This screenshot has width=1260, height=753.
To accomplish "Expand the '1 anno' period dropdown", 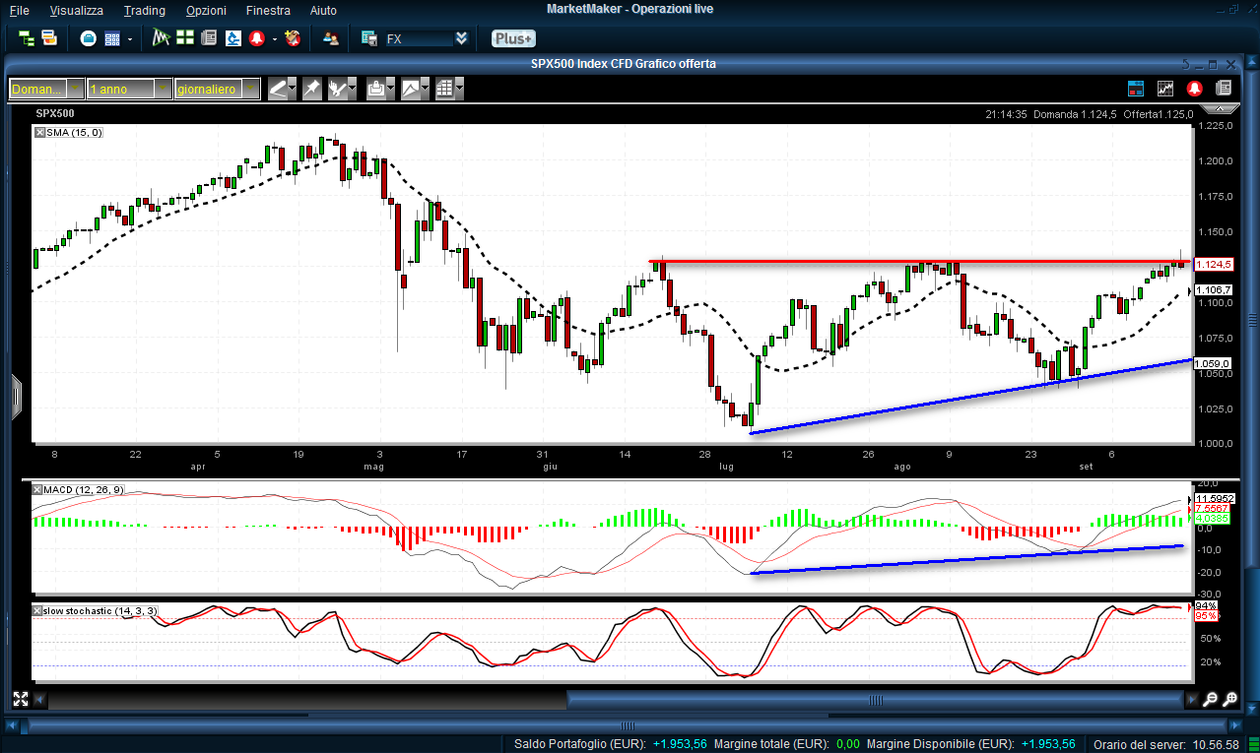I will (x=163, y=89).
